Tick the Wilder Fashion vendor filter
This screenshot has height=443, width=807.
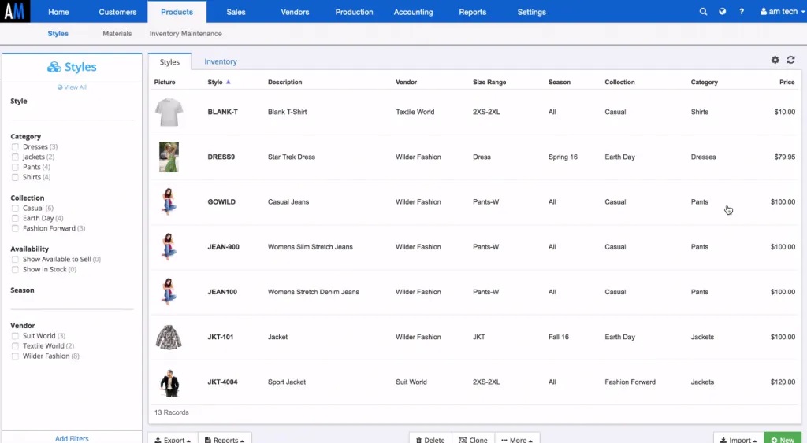pyautogui.click(x=15, y=356)
